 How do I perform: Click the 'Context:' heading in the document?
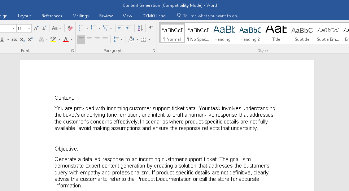coord(64,98)
